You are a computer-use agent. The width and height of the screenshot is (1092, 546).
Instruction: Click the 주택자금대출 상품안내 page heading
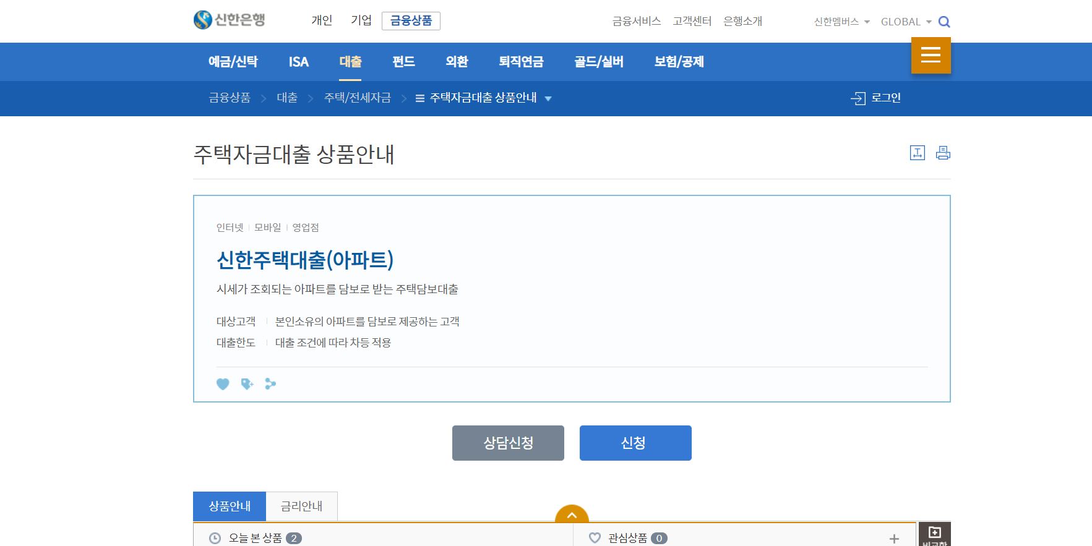coord(294,154)
